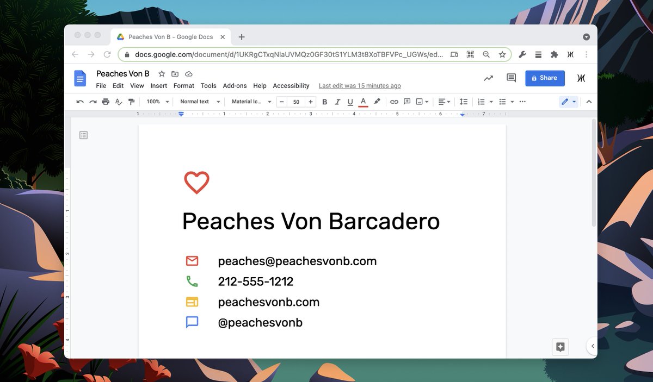
Task: View the cloud document status icon
Action: 189,74
